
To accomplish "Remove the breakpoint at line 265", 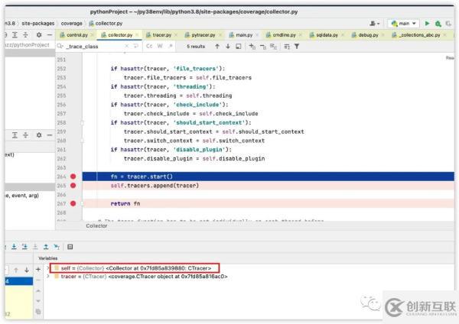I will (x=73, y=186).
